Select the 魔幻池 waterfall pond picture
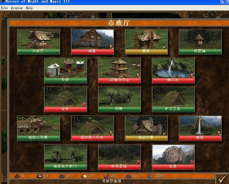Image resolution: width=229 pixels, height=184 pixels. click(173, 68)
